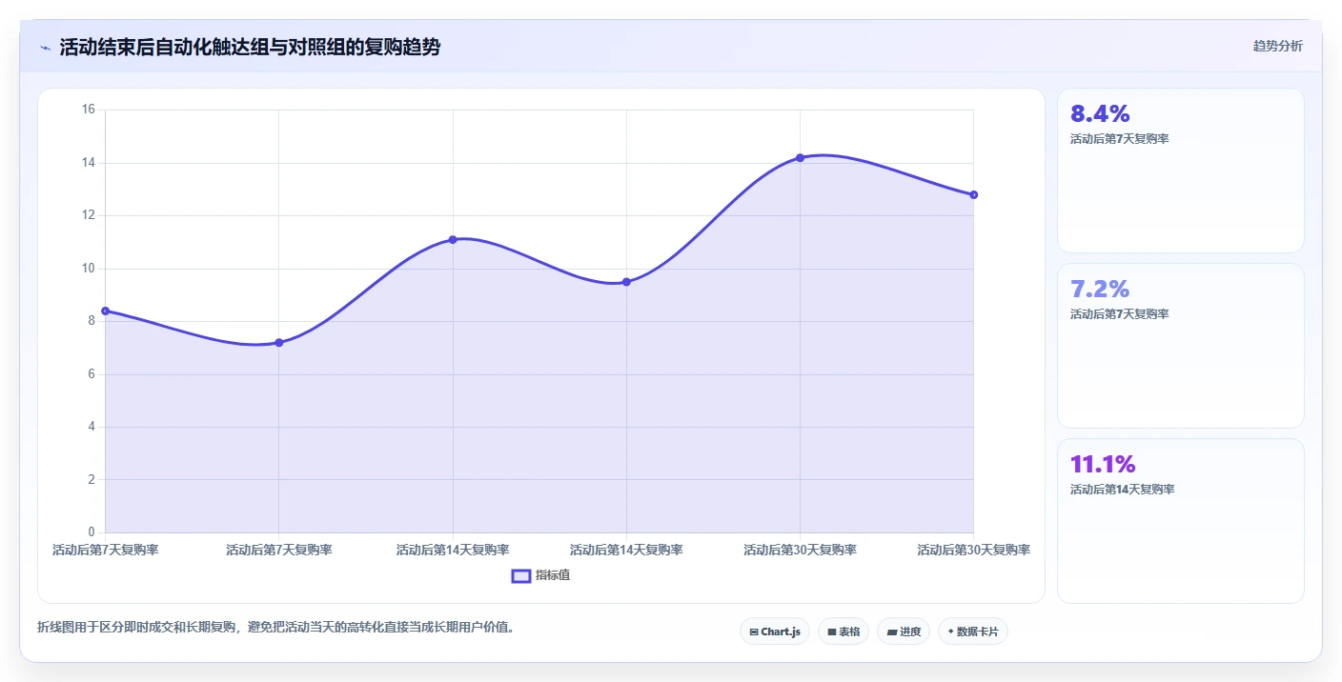
Task: Click the y-axis tick label 12
Action: [88, 215]
